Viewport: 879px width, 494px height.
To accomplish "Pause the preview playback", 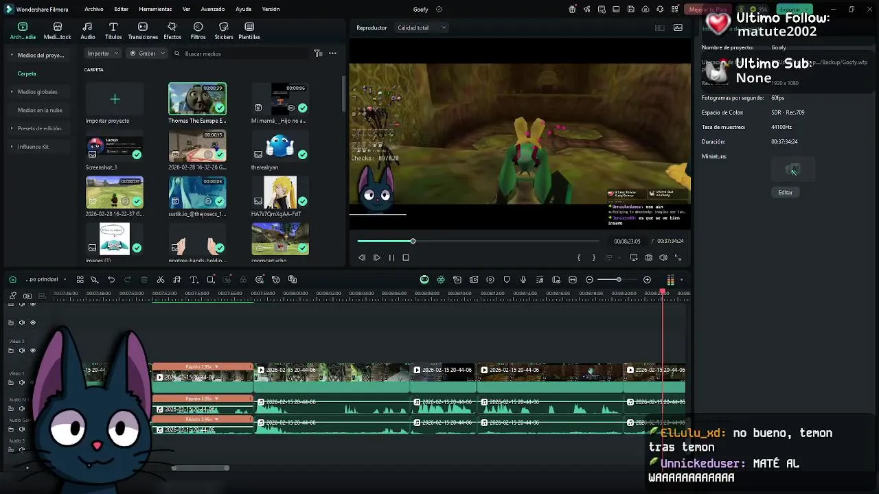I will coord(391,258).
